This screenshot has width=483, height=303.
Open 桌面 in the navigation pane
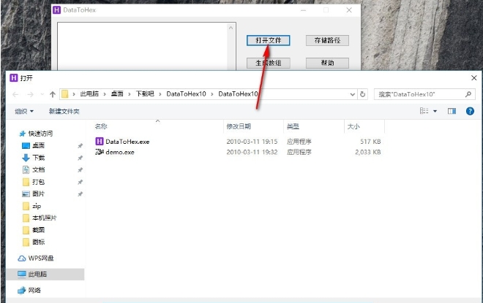pyautogui.click(x=39, y=145)
